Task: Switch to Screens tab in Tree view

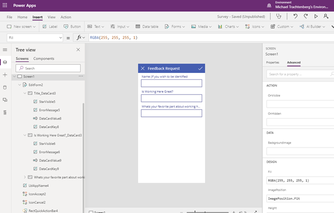Action: coord(22,58)
